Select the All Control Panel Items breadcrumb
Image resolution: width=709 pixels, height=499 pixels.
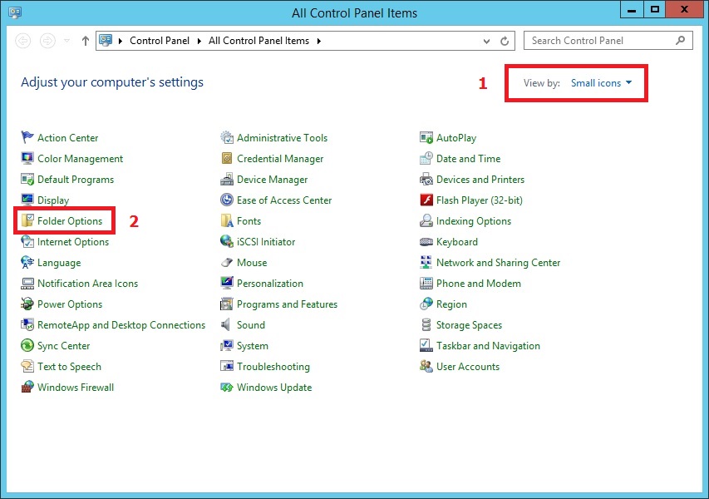(x=258, y=41)
